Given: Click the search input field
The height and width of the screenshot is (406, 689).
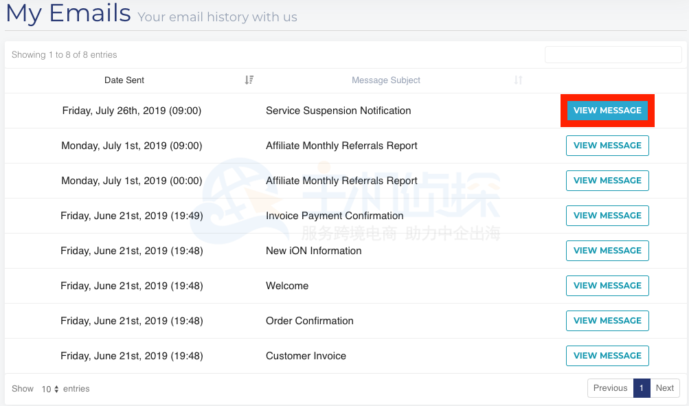Looking at the screenshot, I should tap(613, 55).
